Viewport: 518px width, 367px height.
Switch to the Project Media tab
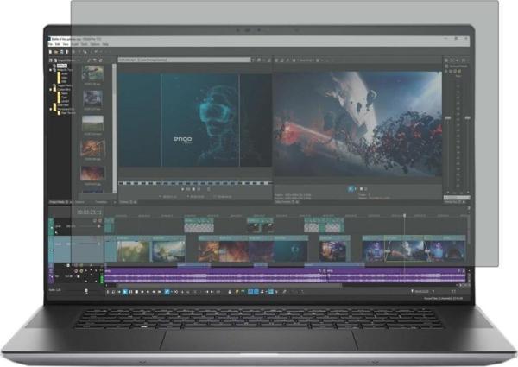(x=59, y=202)
